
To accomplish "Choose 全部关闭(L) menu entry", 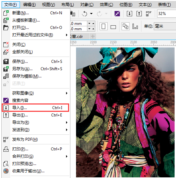I will point(36,52).
